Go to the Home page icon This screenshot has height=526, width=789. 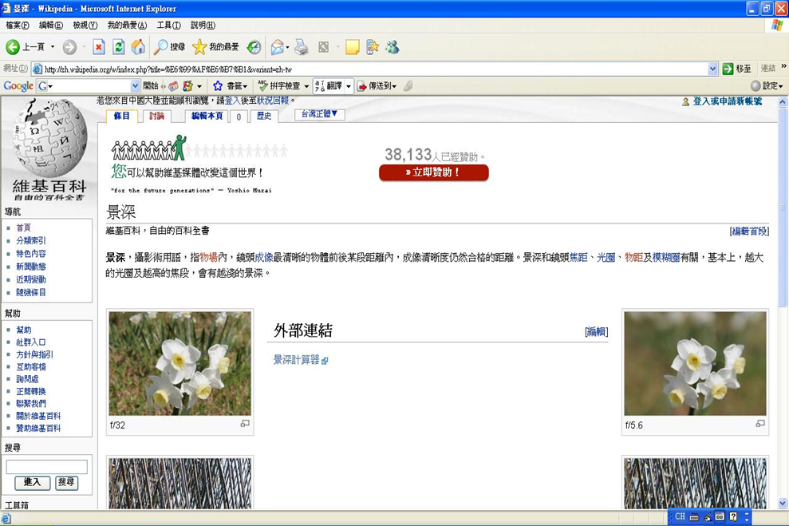pos(138,47)
